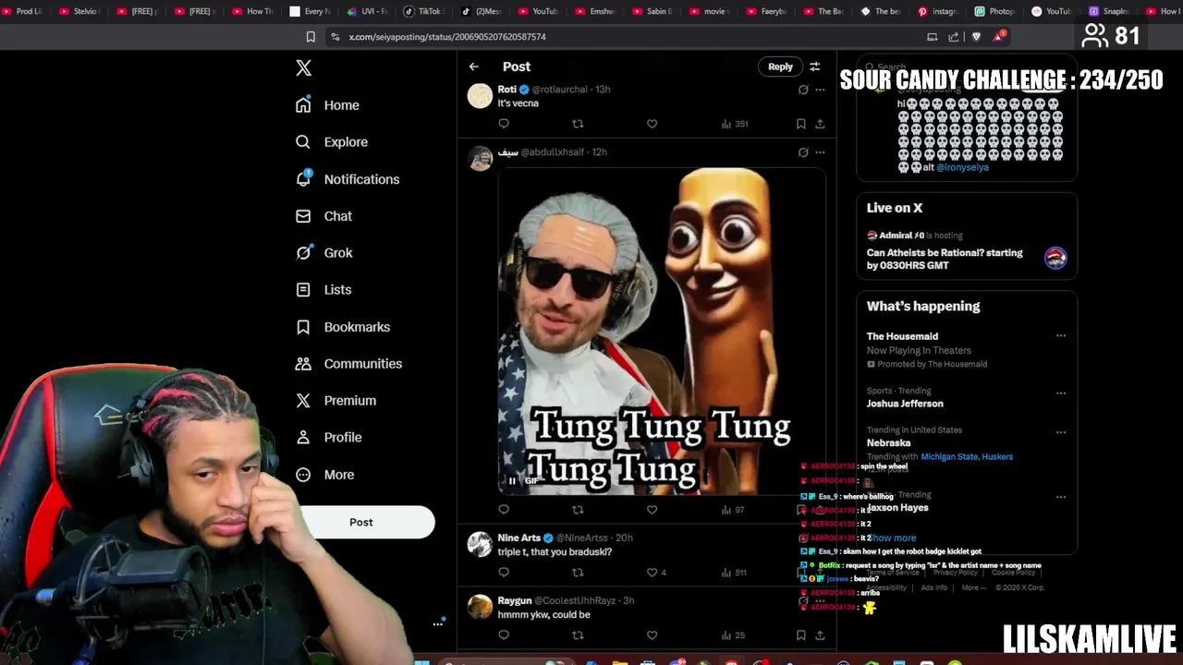The image size is (1183, 665).
Task: Open the X logo home link
Action: (x=303, y=67)
